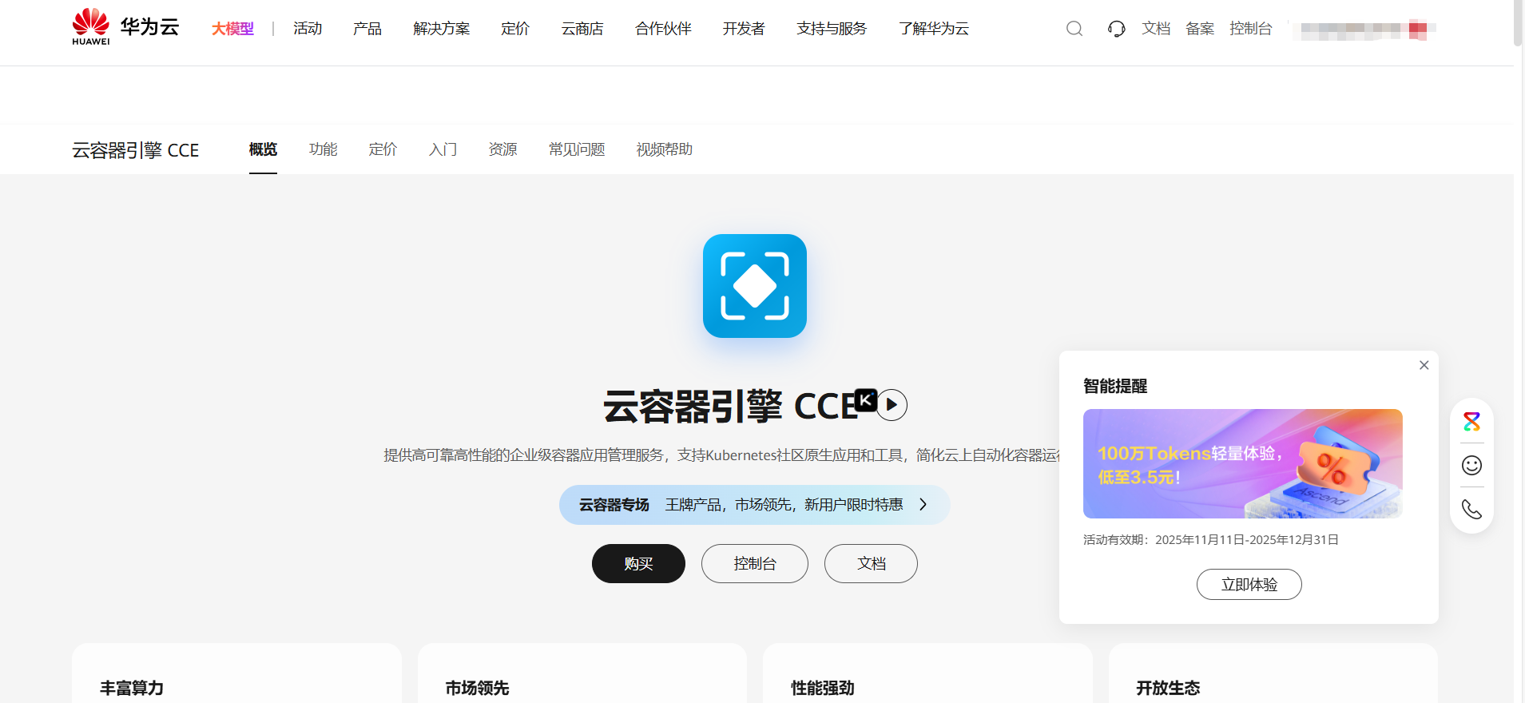Open the 解决方案 menu
Screen dimensions: 1525x703
pos(442,29)
